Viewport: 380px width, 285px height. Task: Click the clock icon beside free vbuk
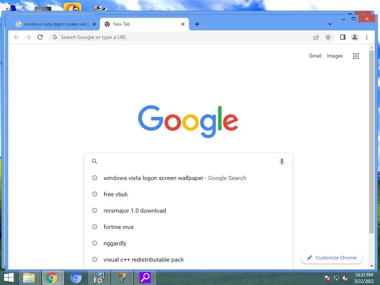click(95, 194)
